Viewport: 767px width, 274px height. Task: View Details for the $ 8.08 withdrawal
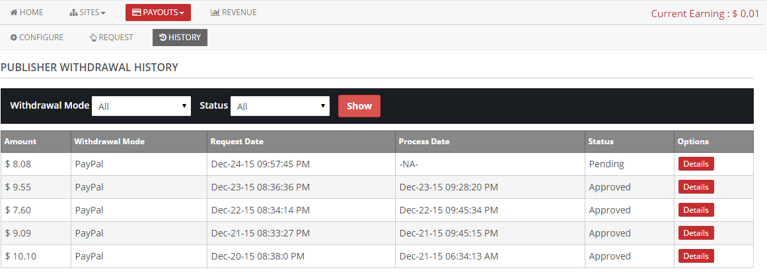coord(696,164)
